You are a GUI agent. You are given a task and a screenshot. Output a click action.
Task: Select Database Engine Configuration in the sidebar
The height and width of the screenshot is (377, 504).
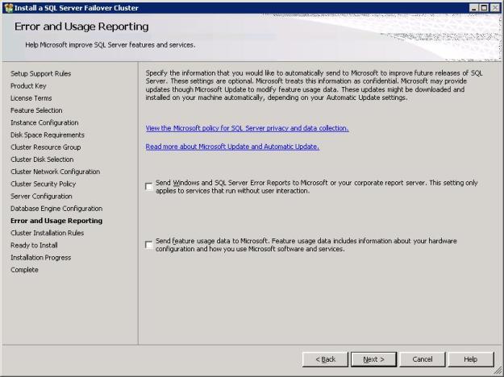56,208
